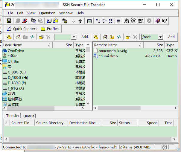Viewport: 181px width, 152px height.
Task: Switch to List view
Action: (111, 21)
